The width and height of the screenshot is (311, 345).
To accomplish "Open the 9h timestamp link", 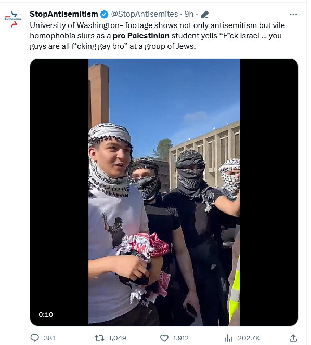I will [x=189, y=14].
